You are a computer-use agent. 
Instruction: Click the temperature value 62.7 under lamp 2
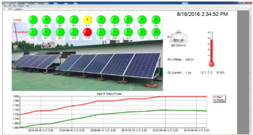click(x=46, y=38)
